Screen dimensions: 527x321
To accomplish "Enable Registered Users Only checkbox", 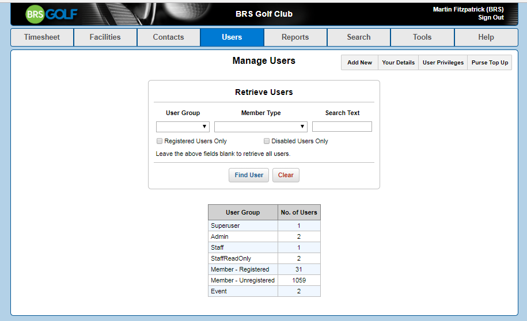I will pos(160,141).
